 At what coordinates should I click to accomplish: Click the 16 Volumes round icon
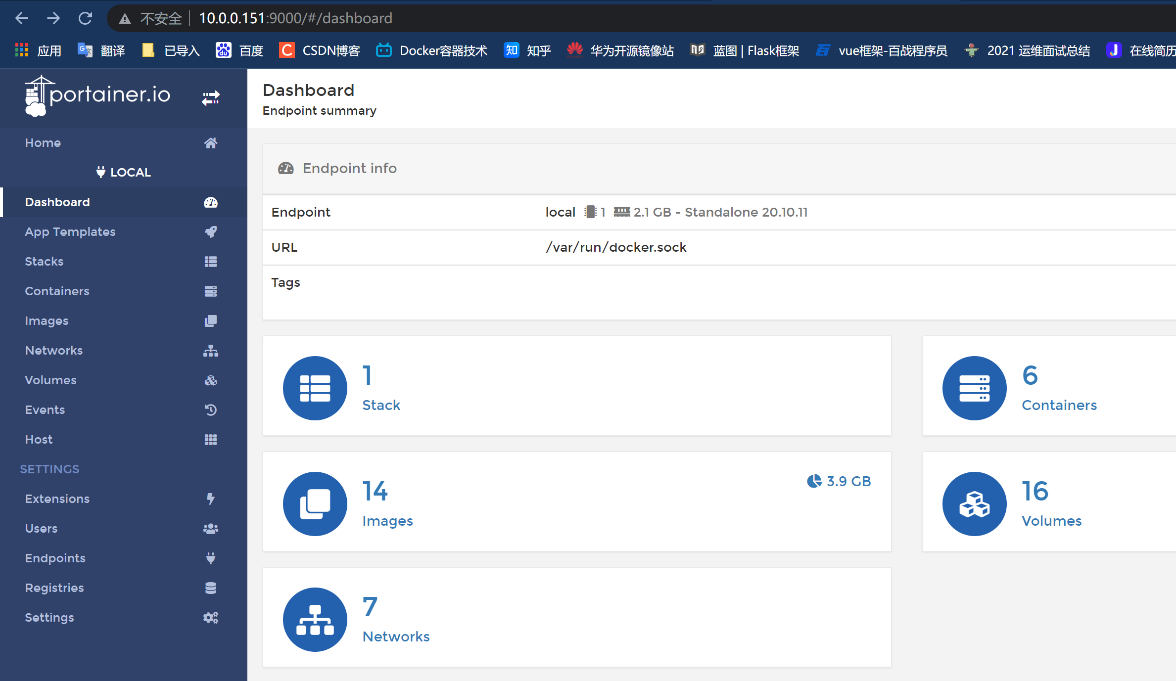pyautogui.click(x=974, y=504)
